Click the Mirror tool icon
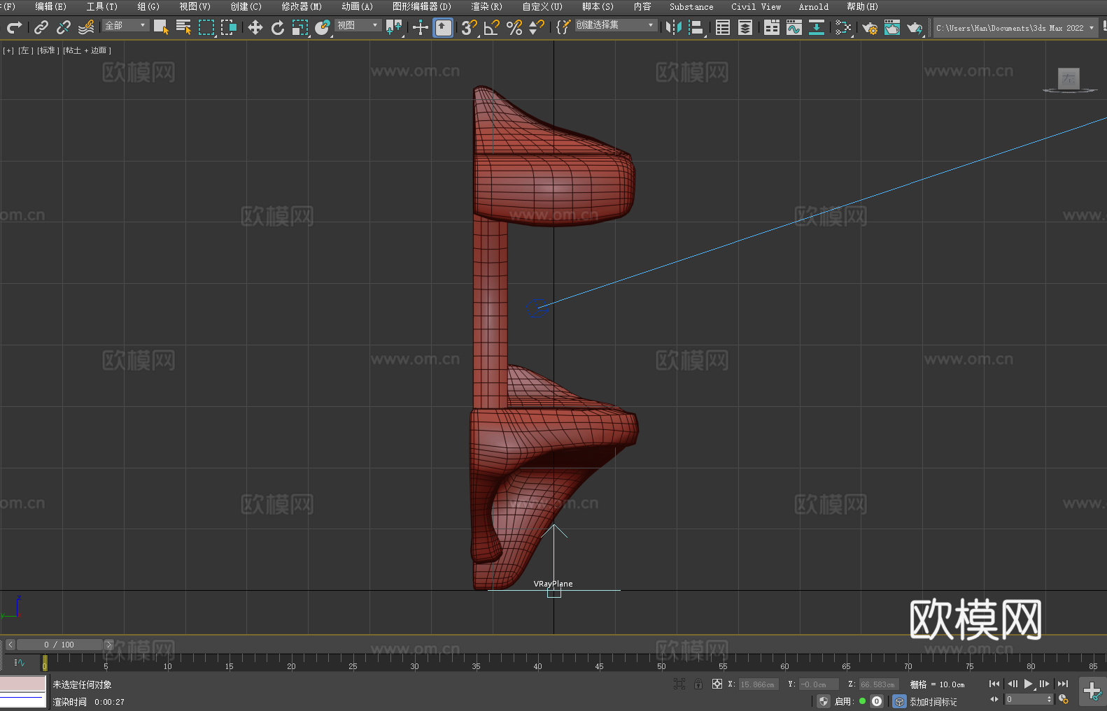Screen dimensions: 1107x711 (x=674, y=27)
